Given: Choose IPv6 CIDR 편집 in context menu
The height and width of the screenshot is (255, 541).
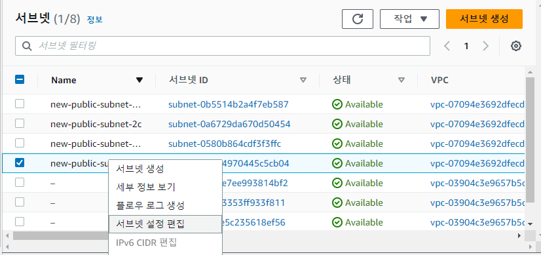Looking at the screenshot, I should point(165,242).
